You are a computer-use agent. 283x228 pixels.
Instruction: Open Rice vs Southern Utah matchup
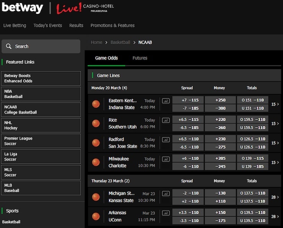coord(122,123)
